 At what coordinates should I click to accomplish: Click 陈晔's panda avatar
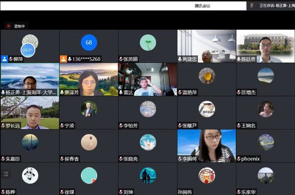[x=30, y=175]
